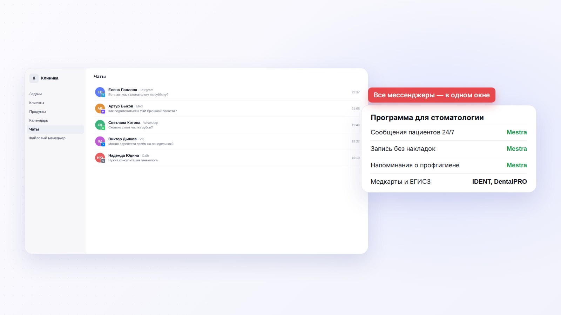Click the 16:10 timestamp
This screenshot has width=561, height=315.
tap(356, 158)
